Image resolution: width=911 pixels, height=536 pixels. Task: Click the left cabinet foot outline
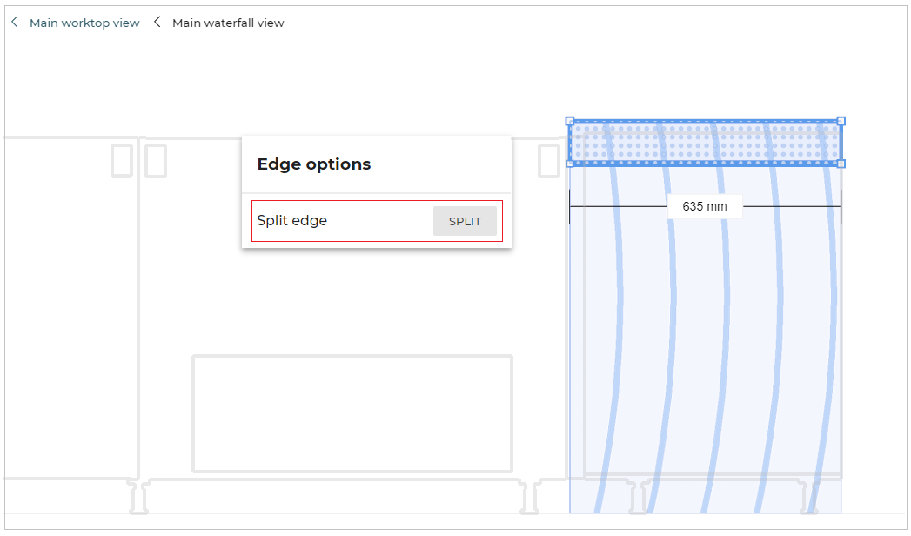[139, 498]
